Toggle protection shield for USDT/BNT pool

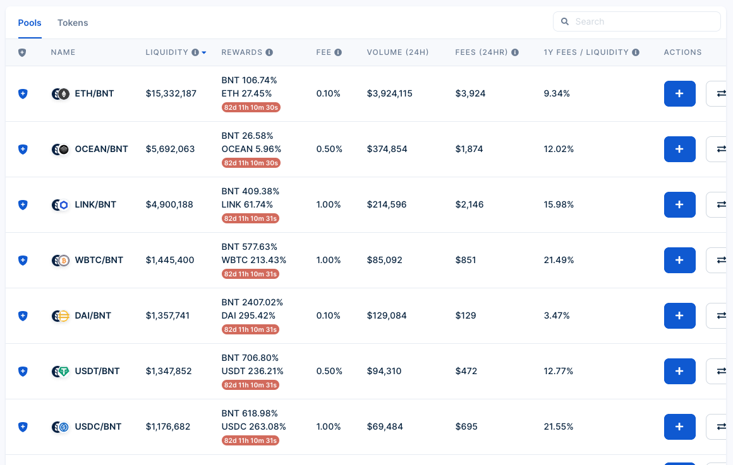pos(23,371)
